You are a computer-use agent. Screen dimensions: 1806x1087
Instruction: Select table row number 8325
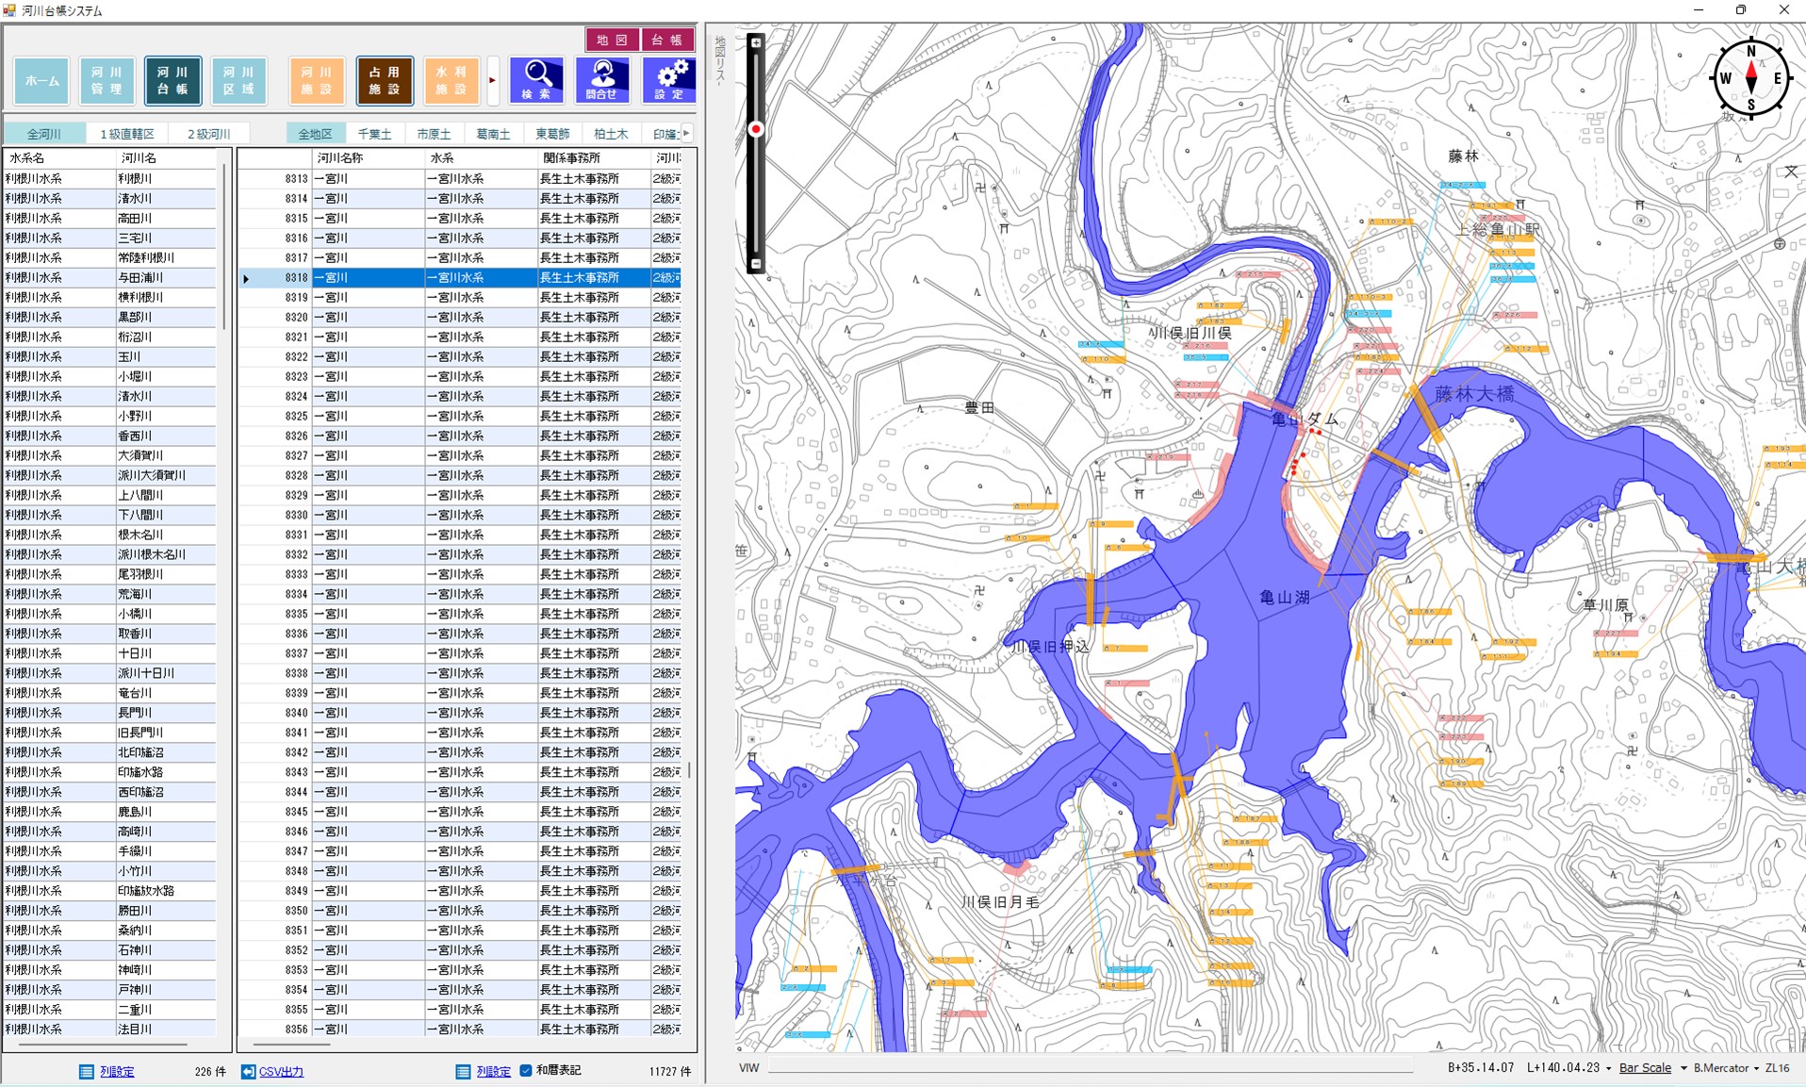click(x=460, y=416)
